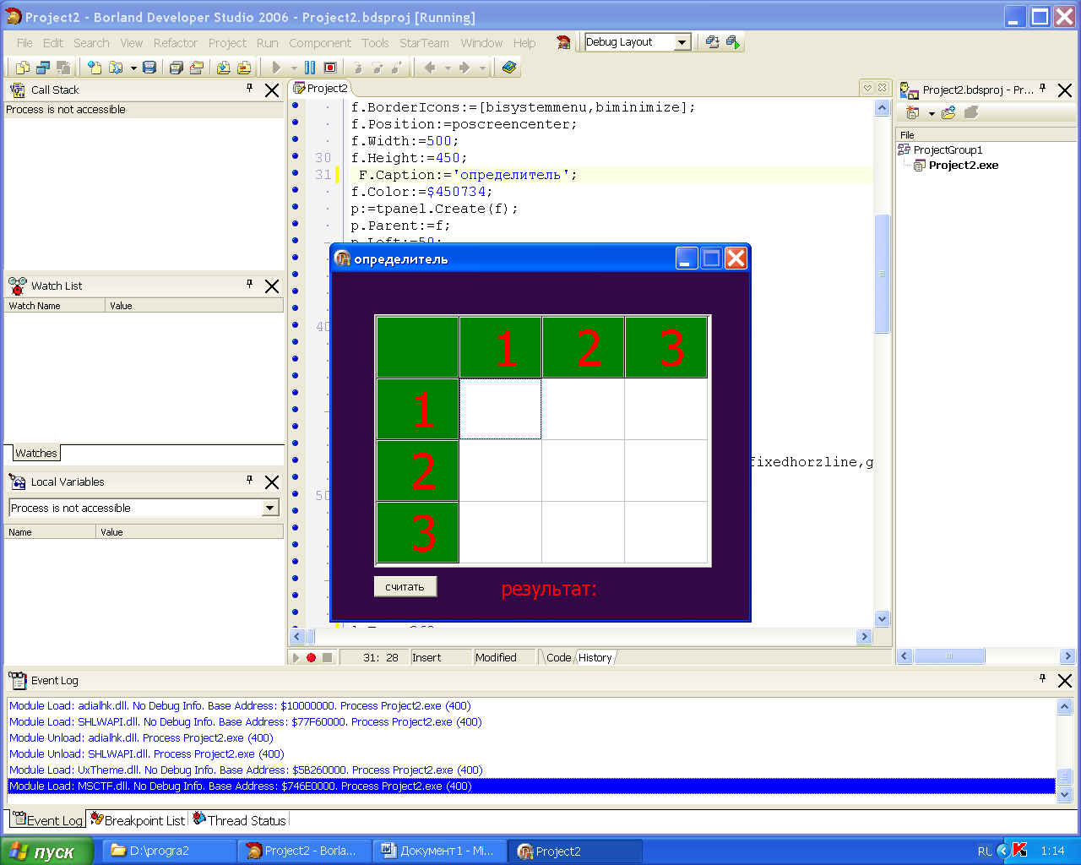Click the New Items toolbar icon

tap(95, 68)
